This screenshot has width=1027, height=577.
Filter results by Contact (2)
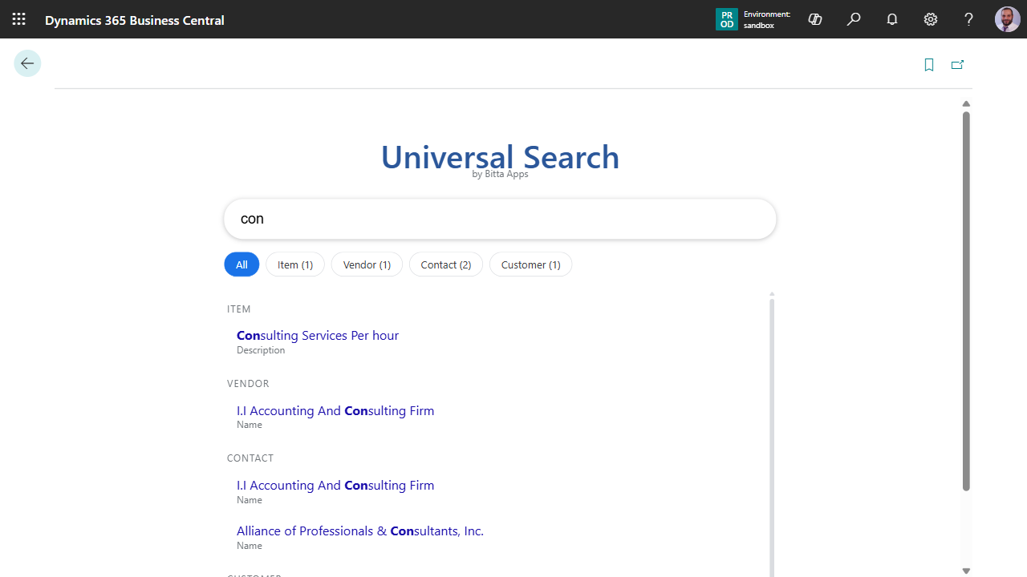point(446,264)
